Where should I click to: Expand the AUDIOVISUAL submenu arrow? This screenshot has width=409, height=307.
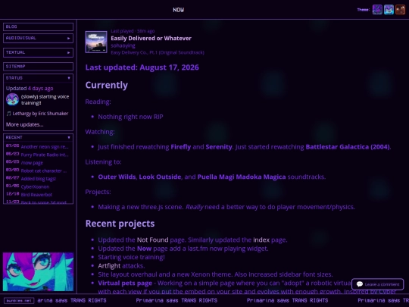(69, 39)
